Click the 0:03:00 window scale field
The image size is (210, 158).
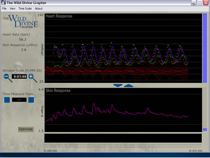[19, 77]
